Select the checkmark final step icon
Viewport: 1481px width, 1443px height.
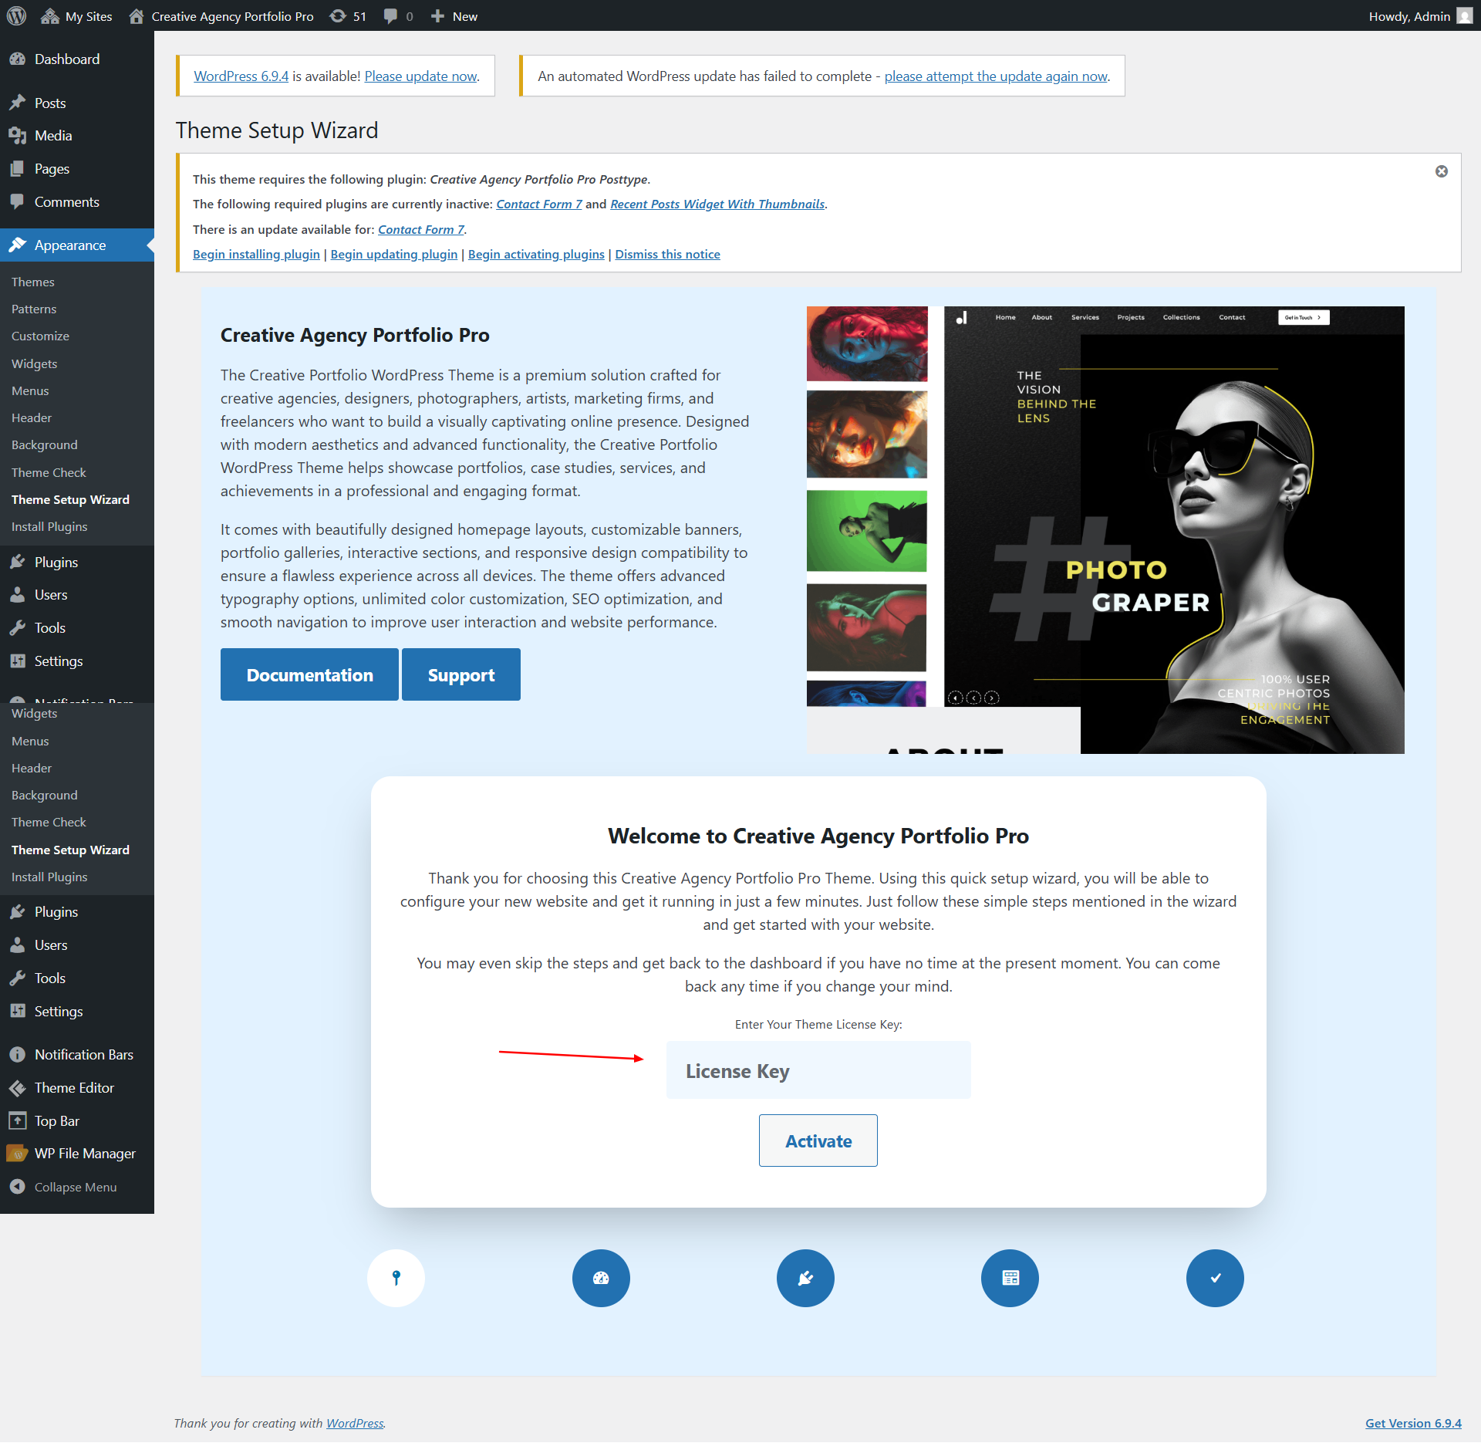[1215, 1278]
